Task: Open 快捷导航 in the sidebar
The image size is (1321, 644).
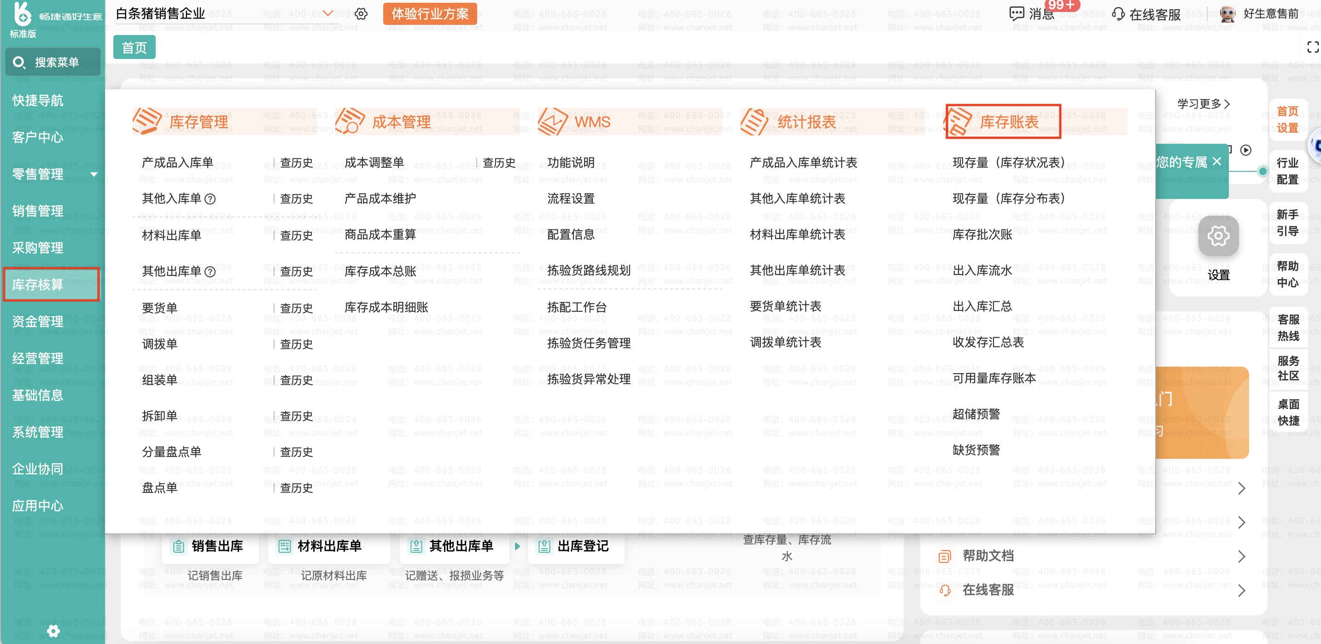Action: (37, 100)
